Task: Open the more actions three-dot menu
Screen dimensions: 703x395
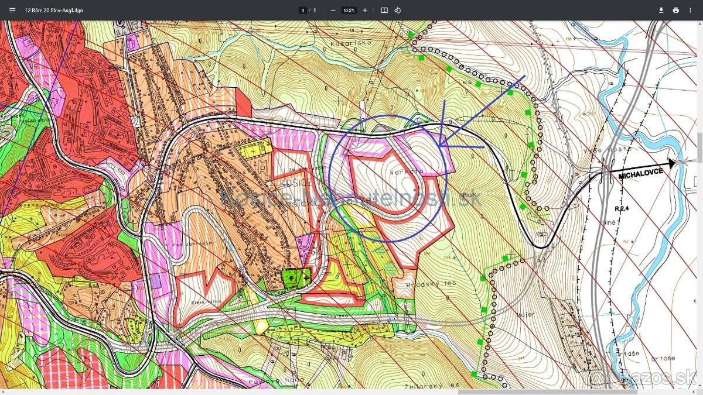Action: click(691, 10)
